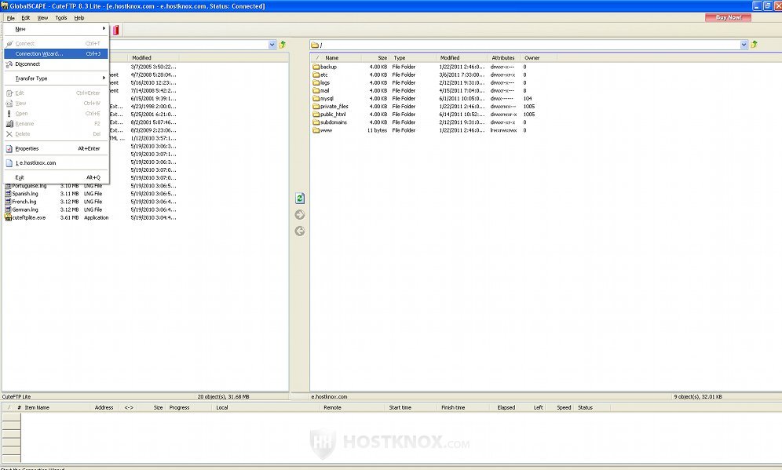Screen dimensions: 782x470
Task: Open the remote path dropdown arrow
Action: (x=744, y=45)
